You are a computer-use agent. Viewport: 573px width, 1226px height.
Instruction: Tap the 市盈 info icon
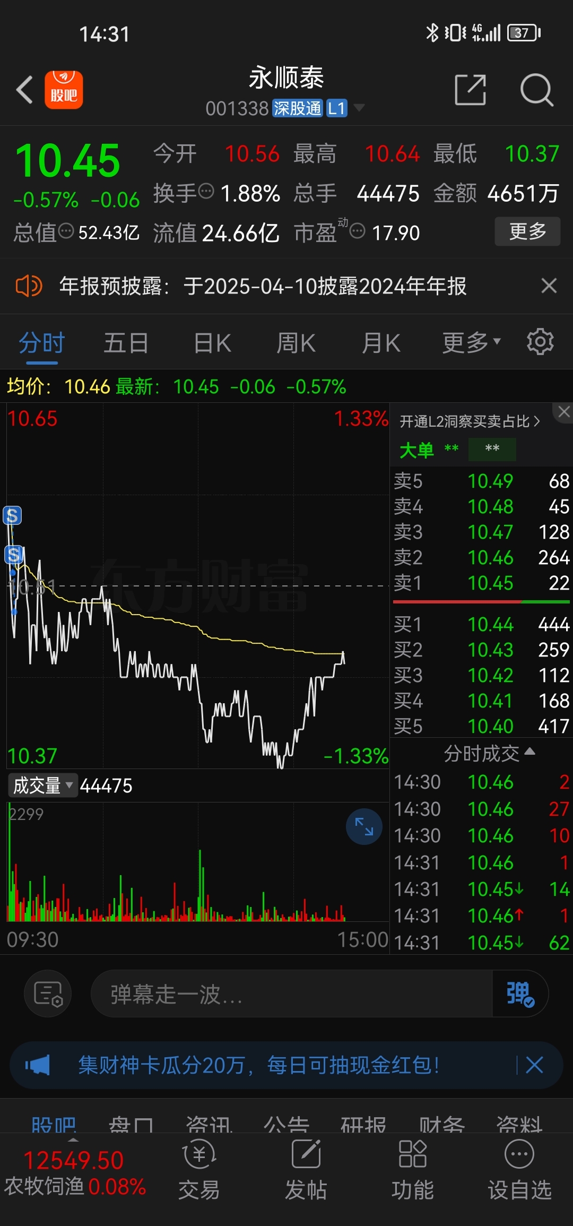tap(358, 231)
